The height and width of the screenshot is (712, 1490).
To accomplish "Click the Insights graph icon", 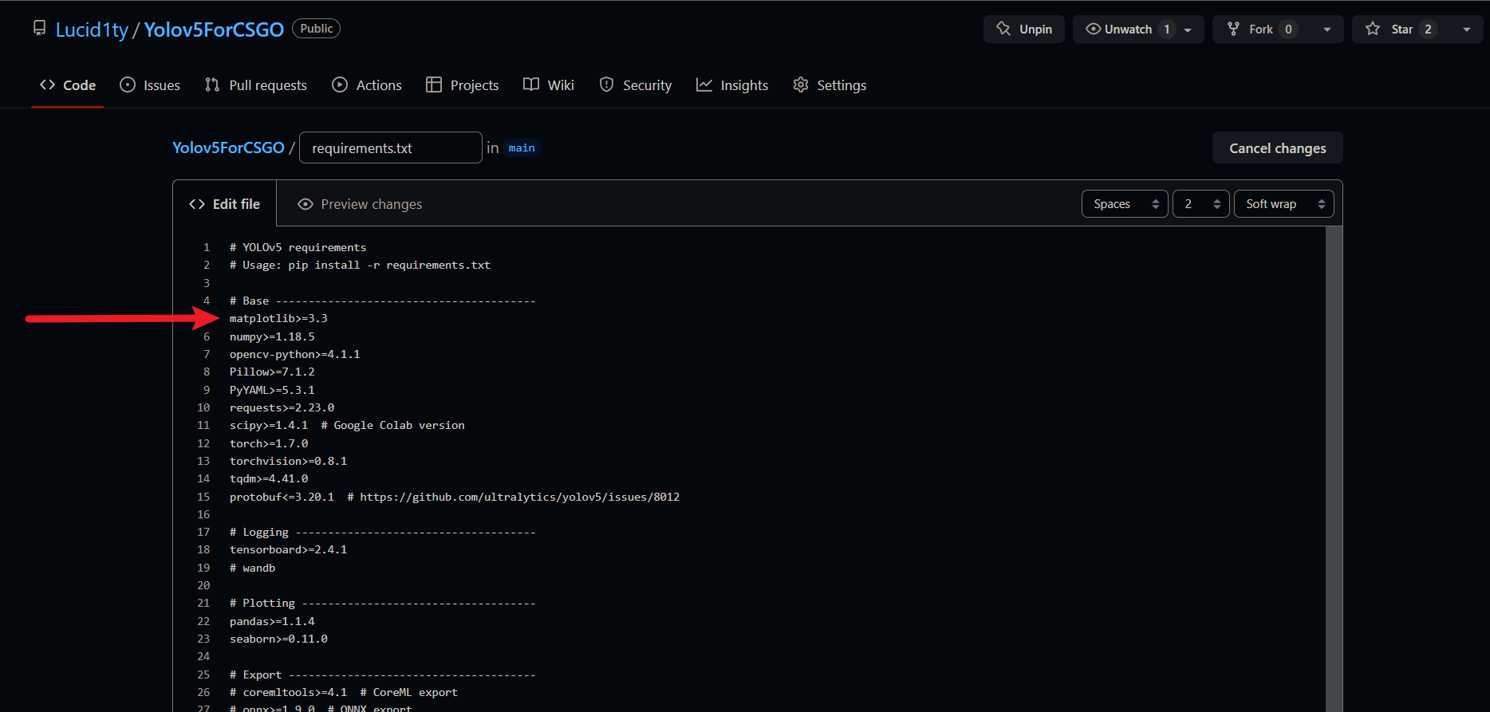I will tap(704, 85).
